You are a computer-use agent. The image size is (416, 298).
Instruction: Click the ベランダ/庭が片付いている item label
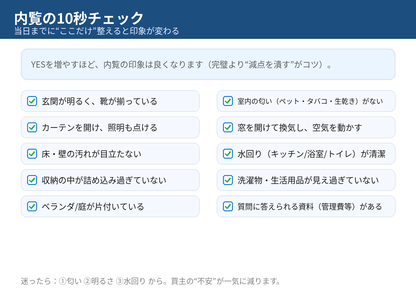[x=93, y=207]
